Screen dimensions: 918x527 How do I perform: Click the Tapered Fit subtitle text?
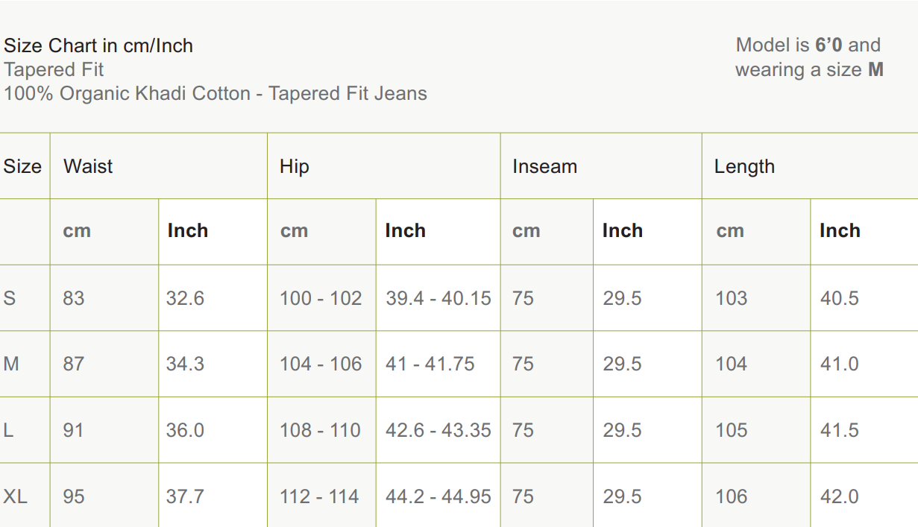pyautogui.click(x=54, y=69)
